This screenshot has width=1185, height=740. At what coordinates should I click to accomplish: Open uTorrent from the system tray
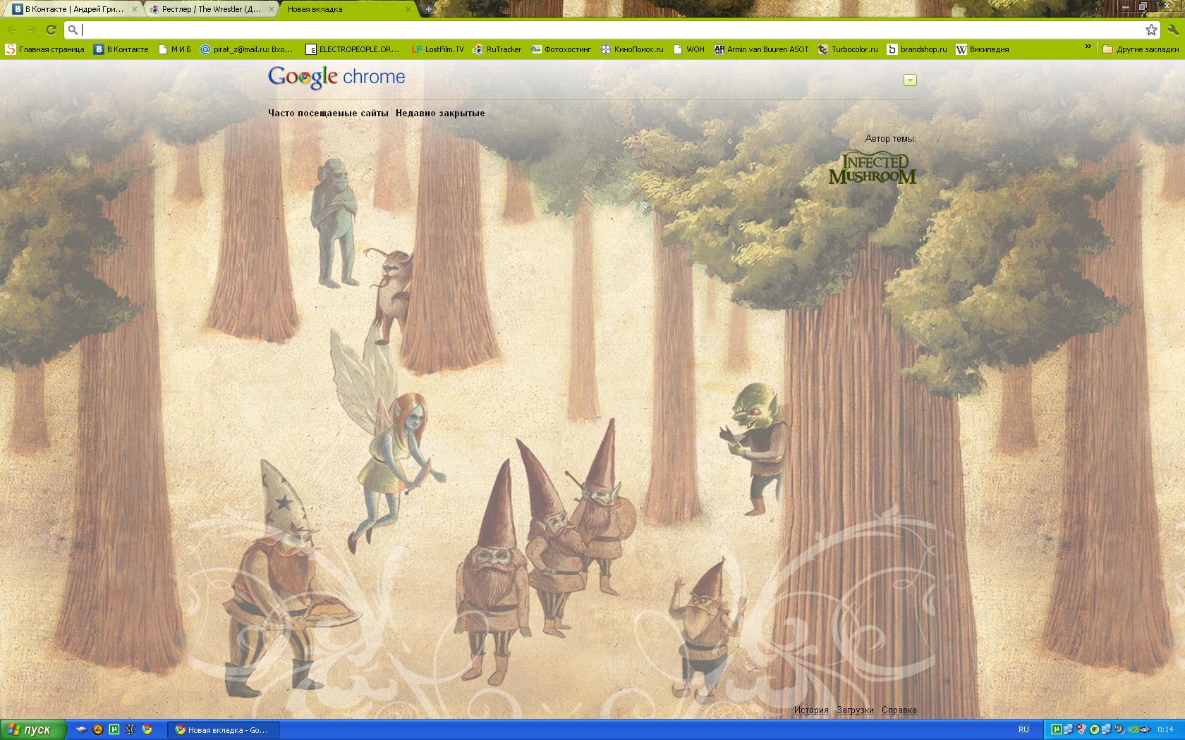coord(1056,729)
